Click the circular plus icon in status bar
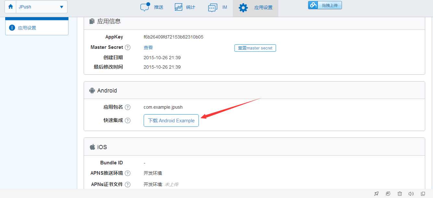The height and width of the screenshot is (198, 433). point(388,193)
